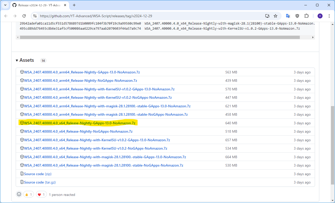
Task: Download x64 Release-Nightly-NoGApps-NoAmazon.7z
Action: (x=78, y=131)
